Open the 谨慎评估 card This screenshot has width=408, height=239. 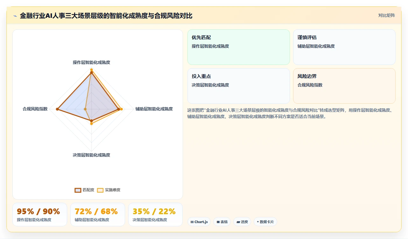pos(344,47)
